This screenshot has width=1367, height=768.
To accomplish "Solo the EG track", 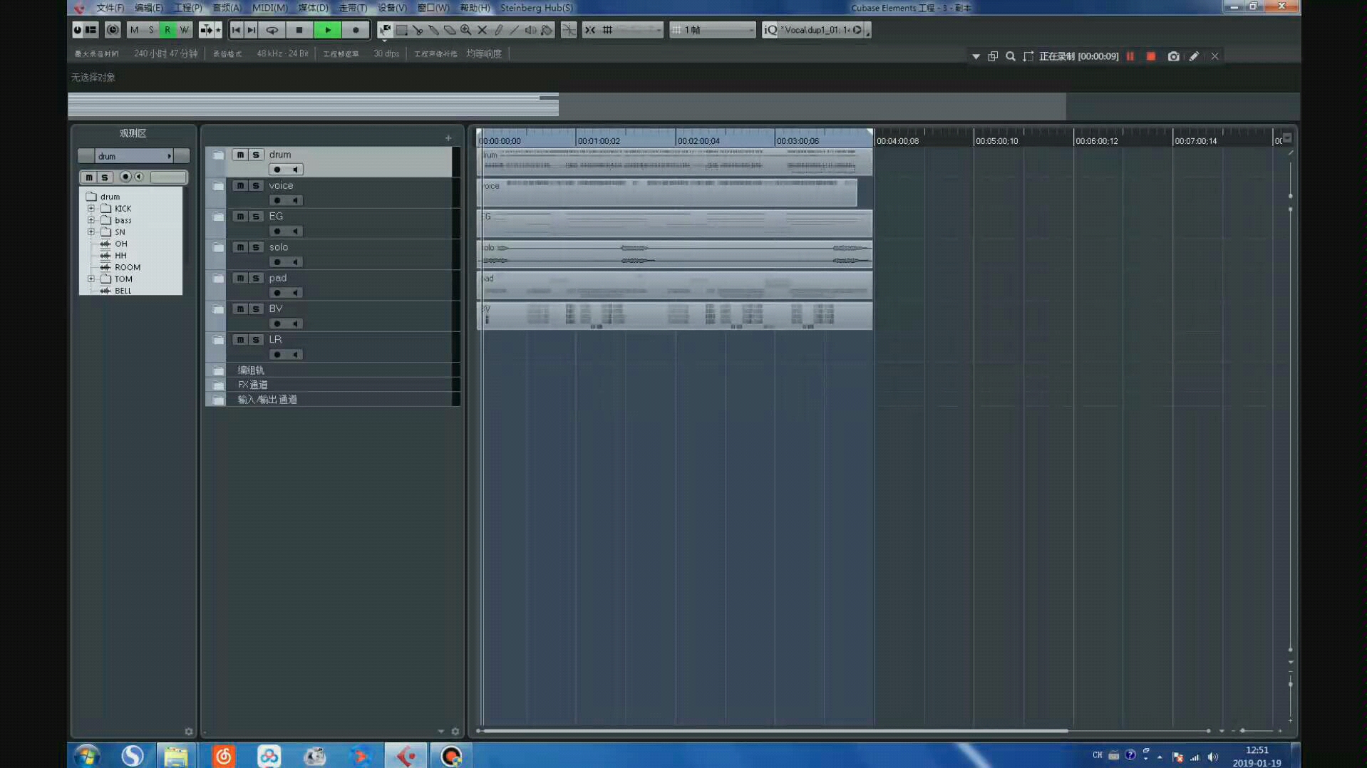I will pos(256,216).
